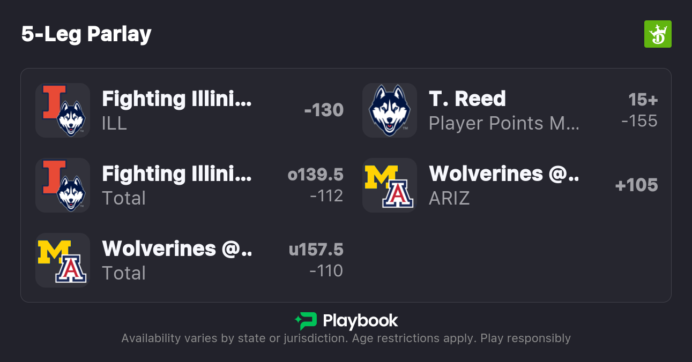Screen dimensions: 692x362
Task: Click the Michigan-Arizona logo on the u157.5 total leg
Action: (63, 260)
